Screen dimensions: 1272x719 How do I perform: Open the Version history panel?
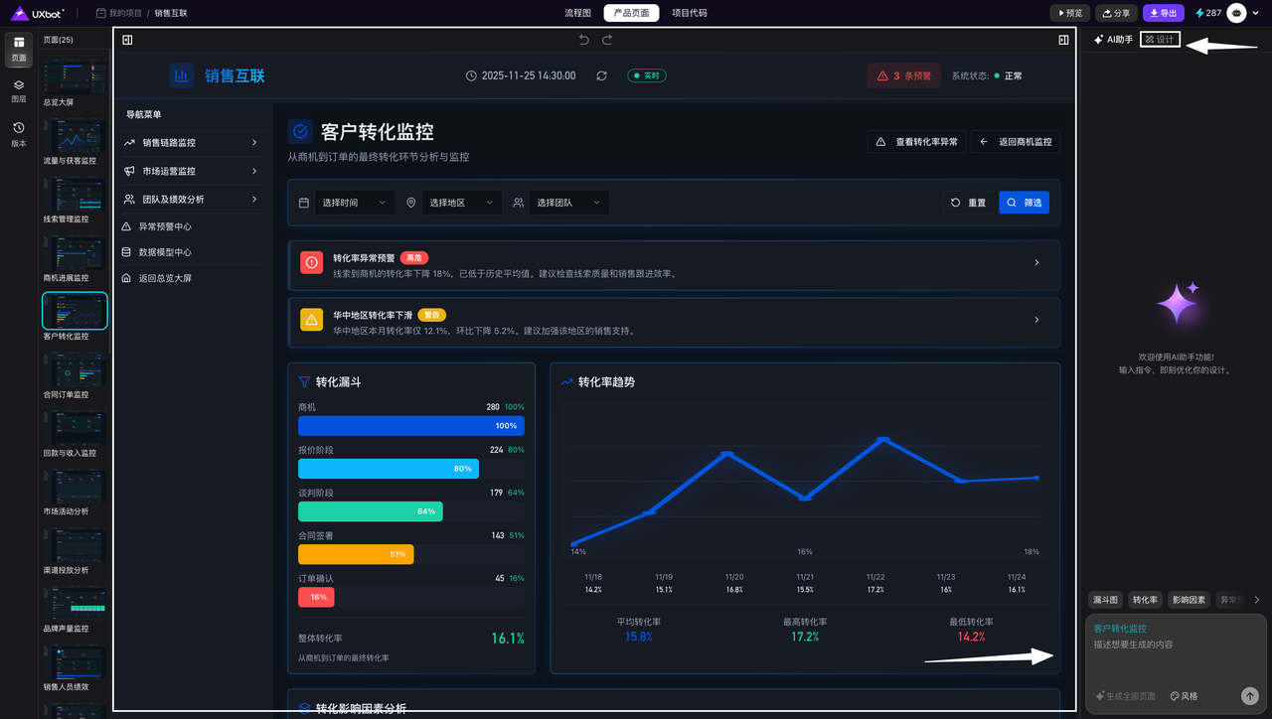coord(19,134)
